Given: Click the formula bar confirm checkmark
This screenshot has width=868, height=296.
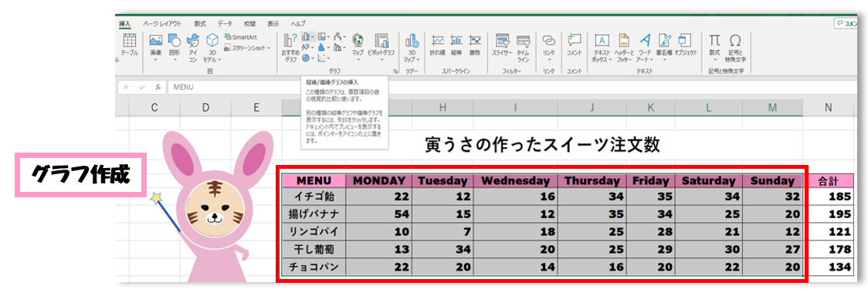Looking at the screenshot, I should (x=142, y=87).
